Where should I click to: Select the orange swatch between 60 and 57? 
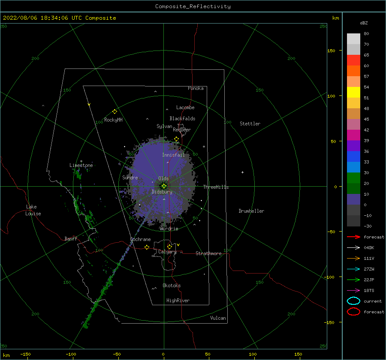click(x=353, y=71)
